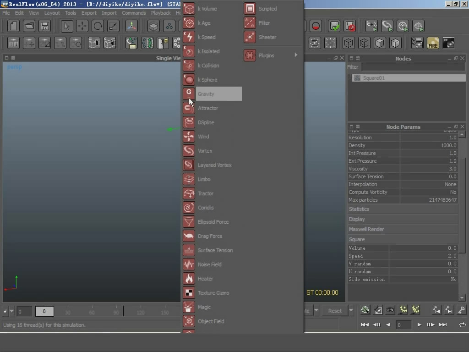Click the clock with play arrow icon

(x=403, y=26)
